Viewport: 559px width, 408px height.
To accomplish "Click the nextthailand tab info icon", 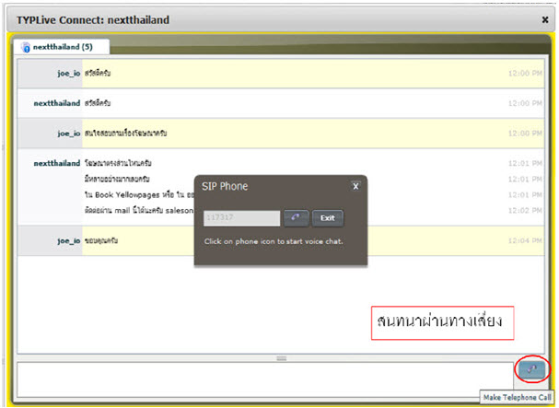I will click(x=25, y=47).
